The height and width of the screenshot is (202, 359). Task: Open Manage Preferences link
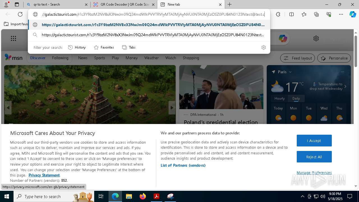pos(314,173)
